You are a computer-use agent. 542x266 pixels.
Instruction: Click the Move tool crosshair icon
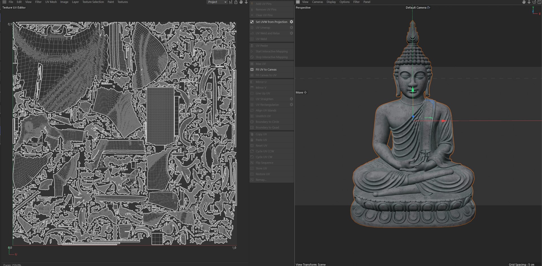[x=305, y=92]
